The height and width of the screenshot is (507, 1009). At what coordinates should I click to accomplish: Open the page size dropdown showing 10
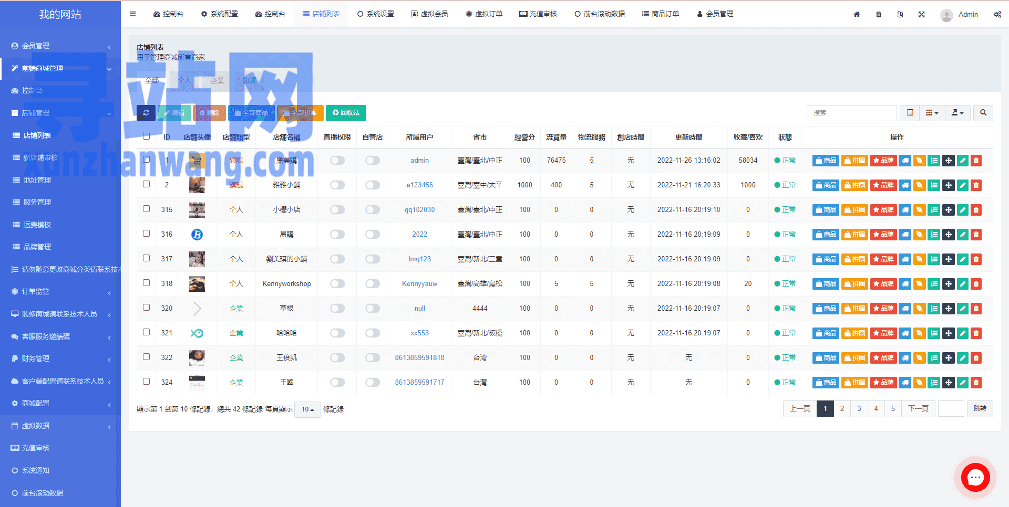click(307, 409)
